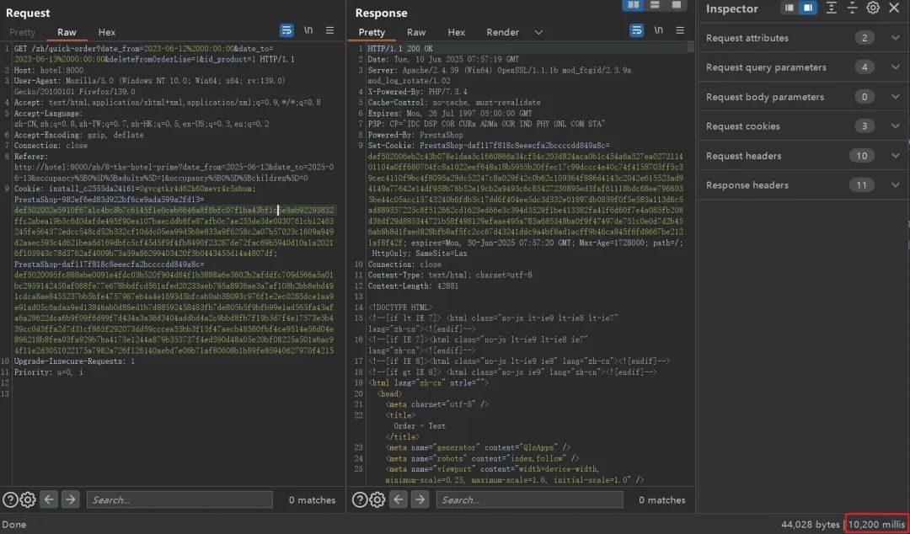Select the Pretty tab in Response panel
This screenshot has height=534, width=910.
pos(372,33)
